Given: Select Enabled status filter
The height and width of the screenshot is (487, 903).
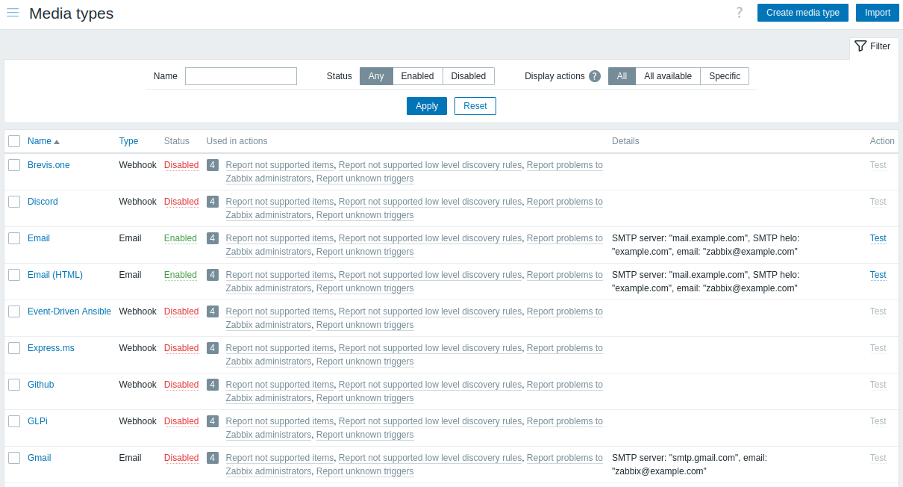Looking at the screenshot, I should [x=418, y=76].
